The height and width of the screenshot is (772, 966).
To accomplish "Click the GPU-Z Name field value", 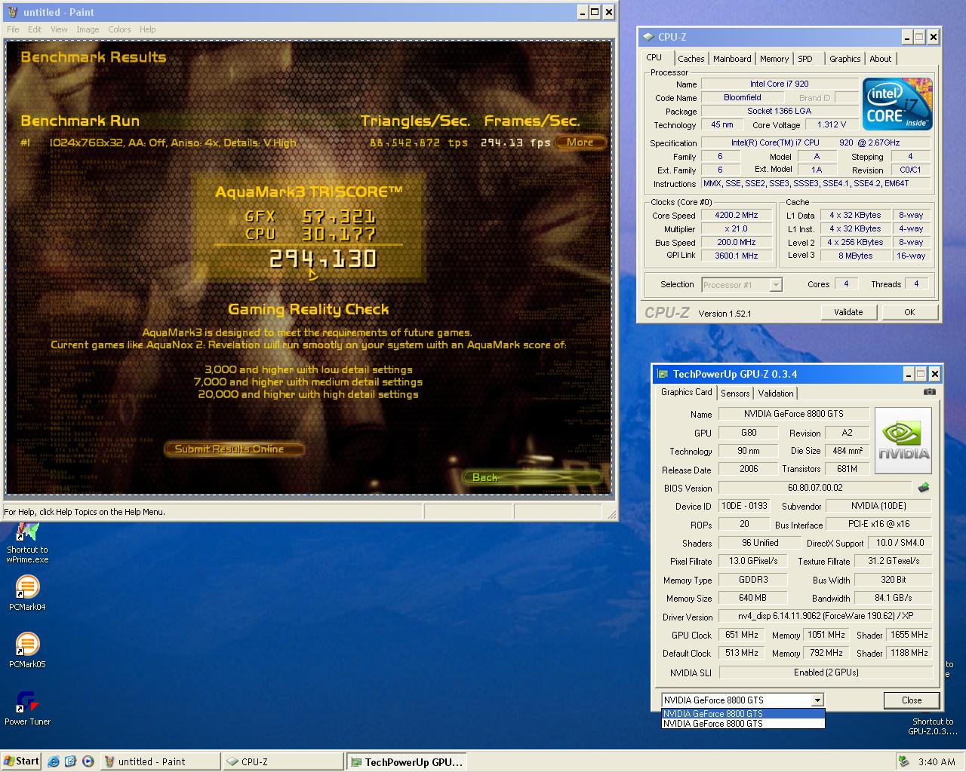I will (793, 414).
